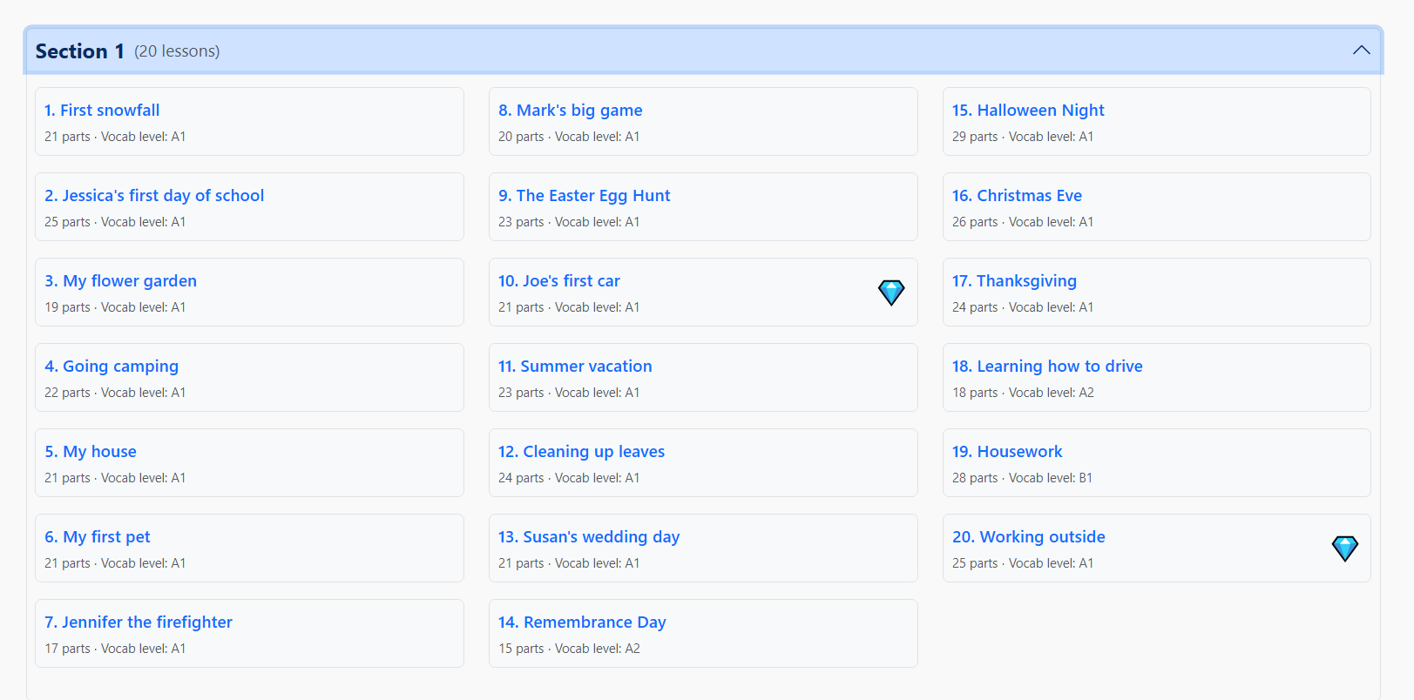Go to lesson 5 My house
The height and width of the screenshot is (700, 1414).
pyautogui.click(x=91, y=452)
